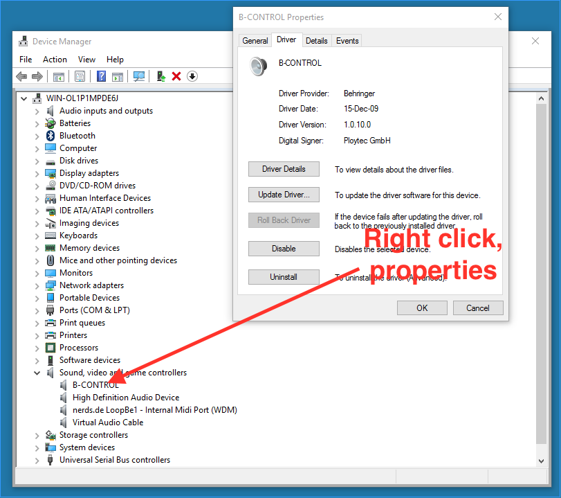The width and height of the screenshot is (561, 498).
Task: Confirm the dialog with OK
Action: coord(422,308)
